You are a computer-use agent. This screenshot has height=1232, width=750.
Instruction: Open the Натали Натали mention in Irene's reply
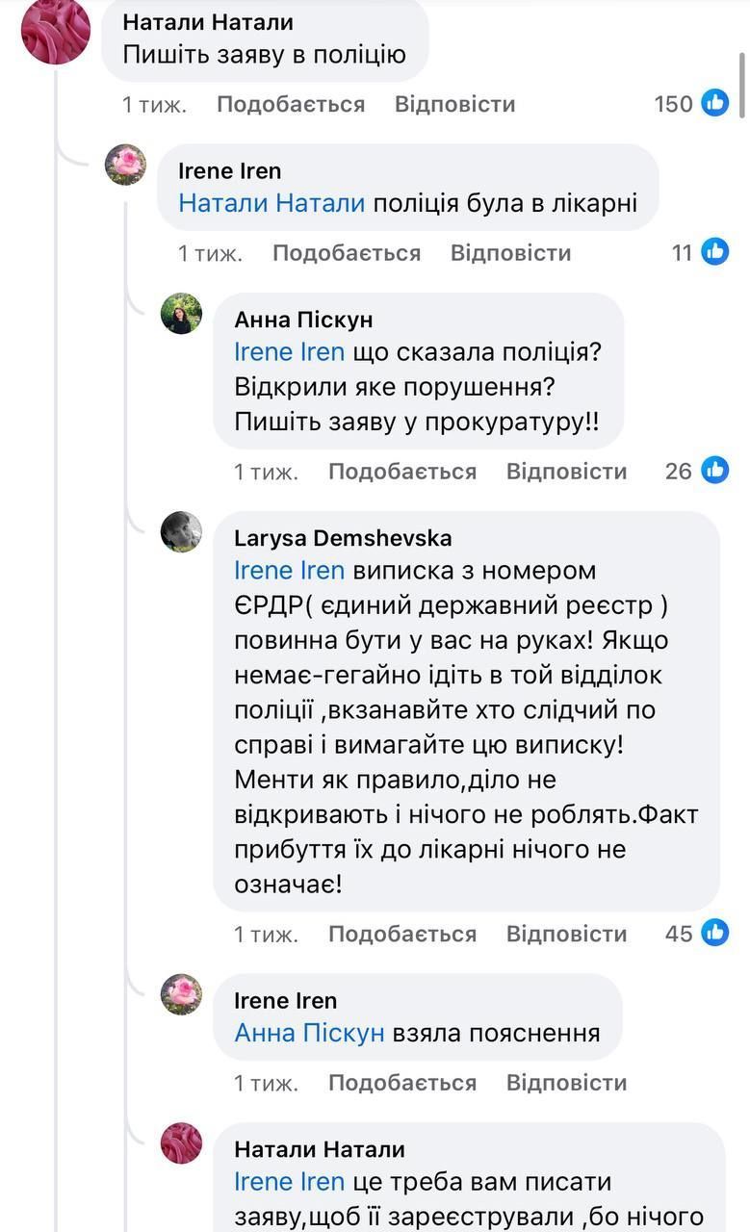(x=272, y=203)
